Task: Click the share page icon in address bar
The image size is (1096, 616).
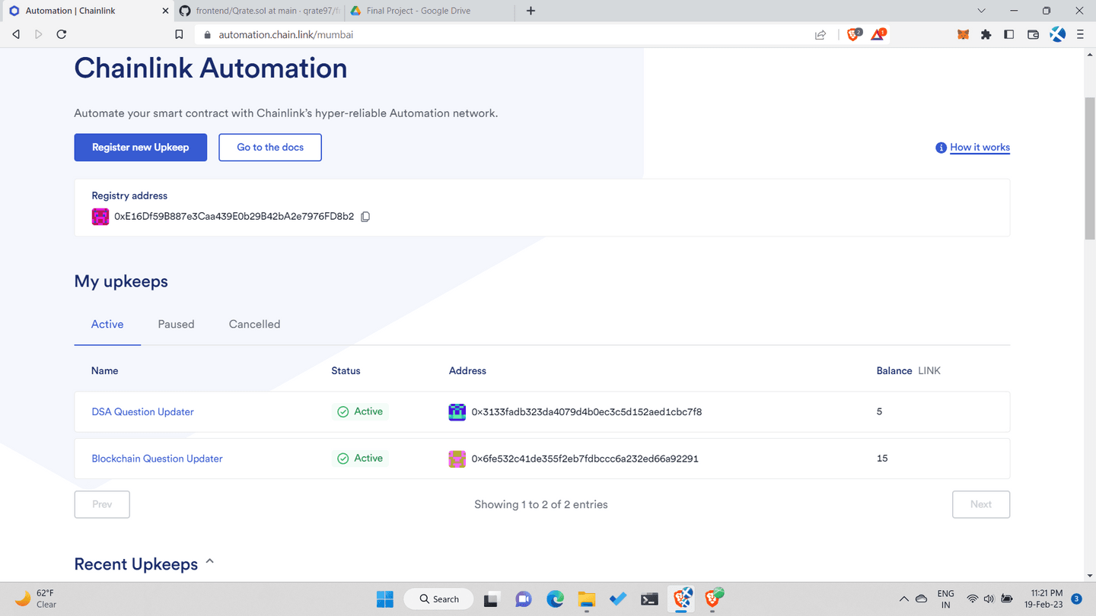Action: 820,34
